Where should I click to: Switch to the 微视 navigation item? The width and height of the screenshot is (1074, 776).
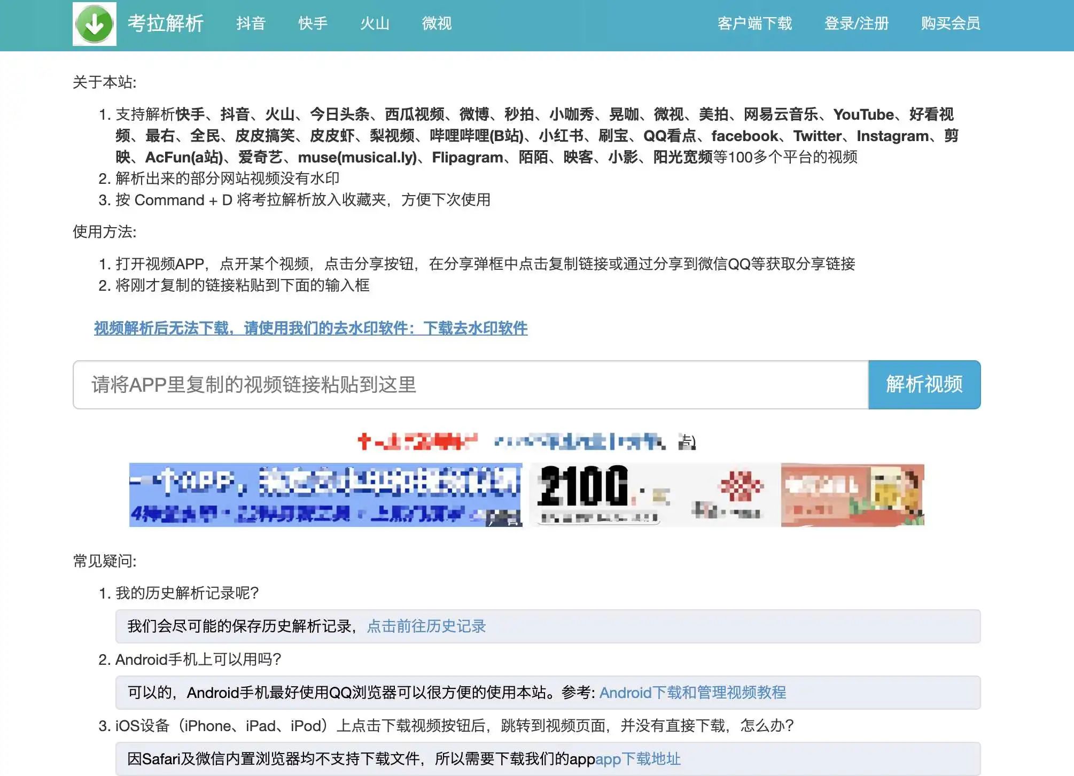437,24
